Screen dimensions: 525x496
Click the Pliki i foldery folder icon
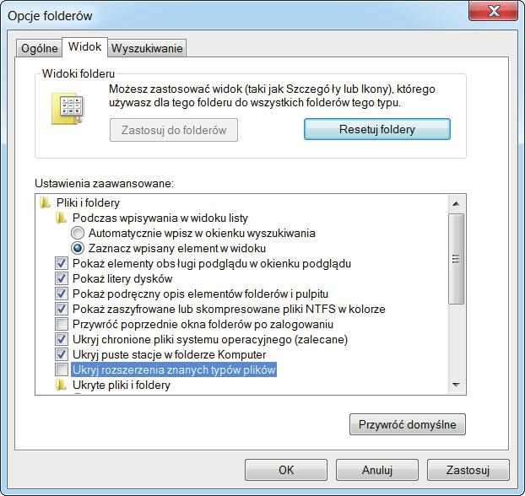[x=45, y=202]
